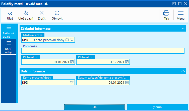This screenshot has width=189, height=111.
Task: Click the Ulož a zavři toolbar icon
Action: point(26,13)
